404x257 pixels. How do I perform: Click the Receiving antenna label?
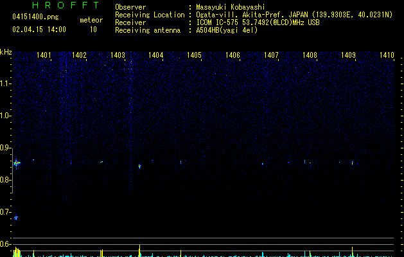tap(148, 30)
